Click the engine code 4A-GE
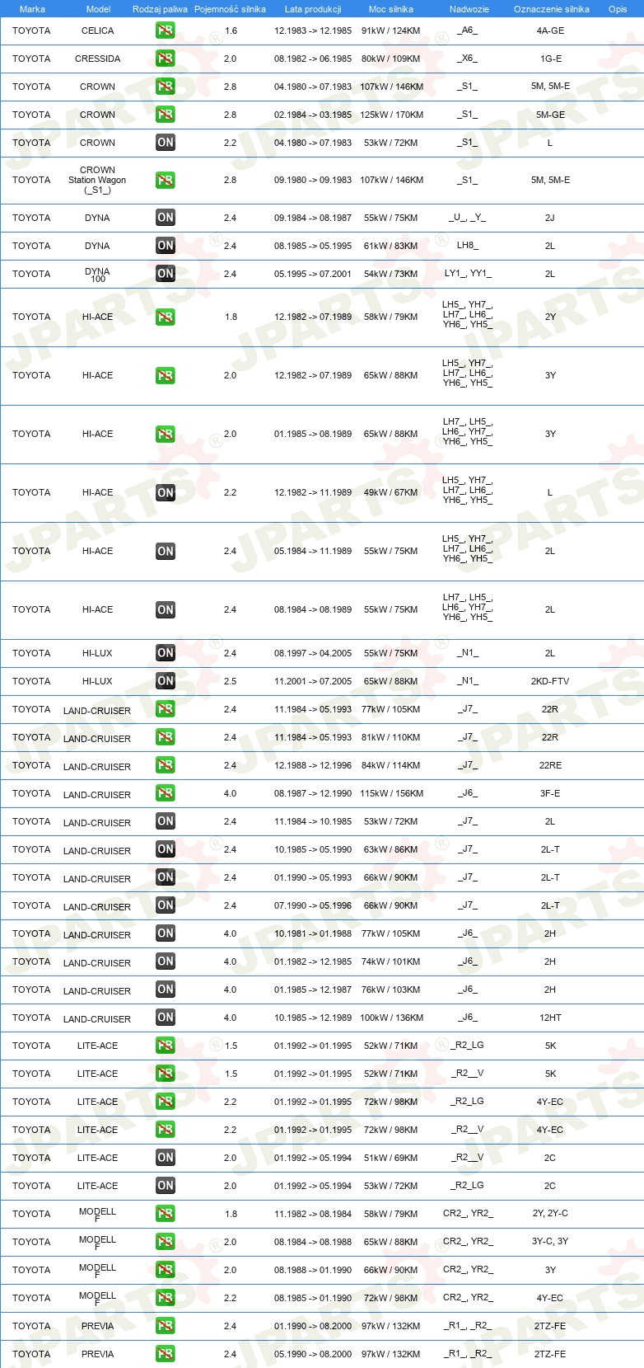The height and width of the screenshot is (1368, 644). [x=550, y=31]
